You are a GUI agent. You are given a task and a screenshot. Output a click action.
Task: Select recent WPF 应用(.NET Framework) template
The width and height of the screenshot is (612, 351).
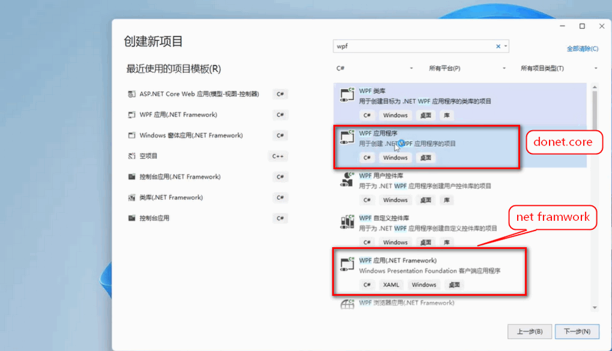point(178,115)
